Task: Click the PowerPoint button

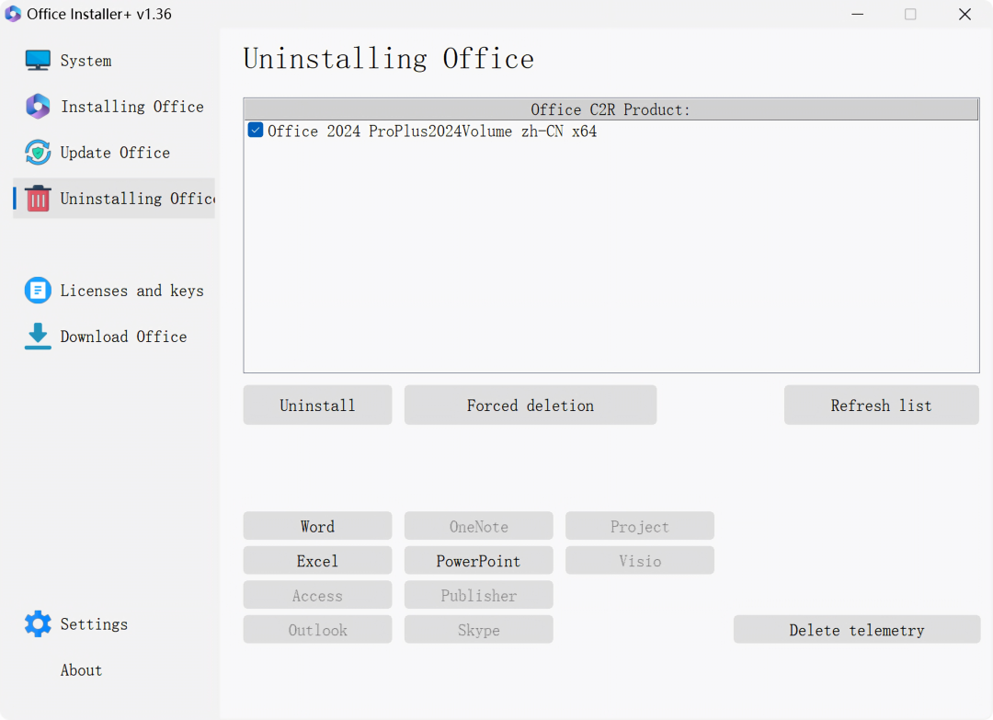Action: tap(478, 561)
